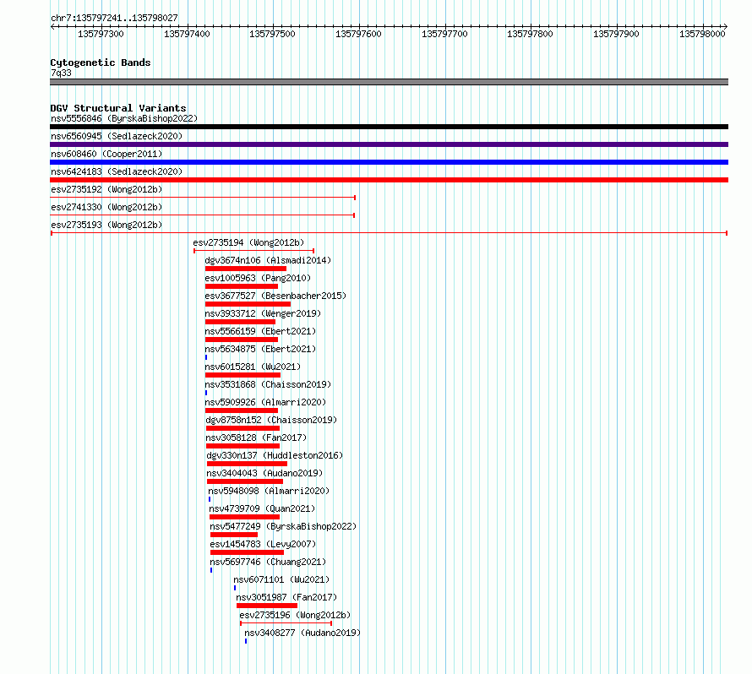Open esv2735192 (Wong2012b) variant label
Screen dimensions: 752x674
point(106,189)
